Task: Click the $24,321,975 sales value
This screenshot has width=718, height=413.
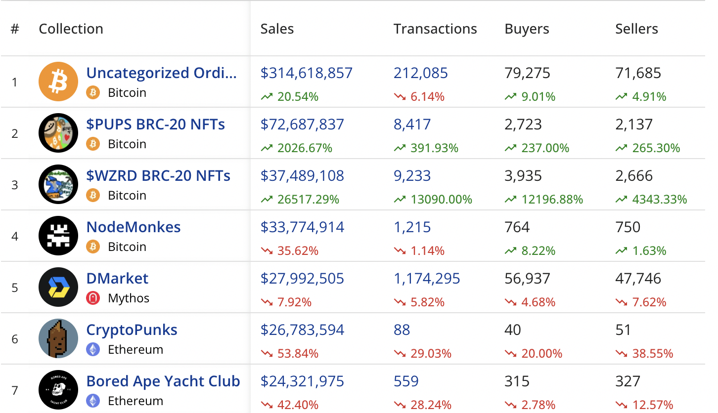Action: [x=302, y=381]
